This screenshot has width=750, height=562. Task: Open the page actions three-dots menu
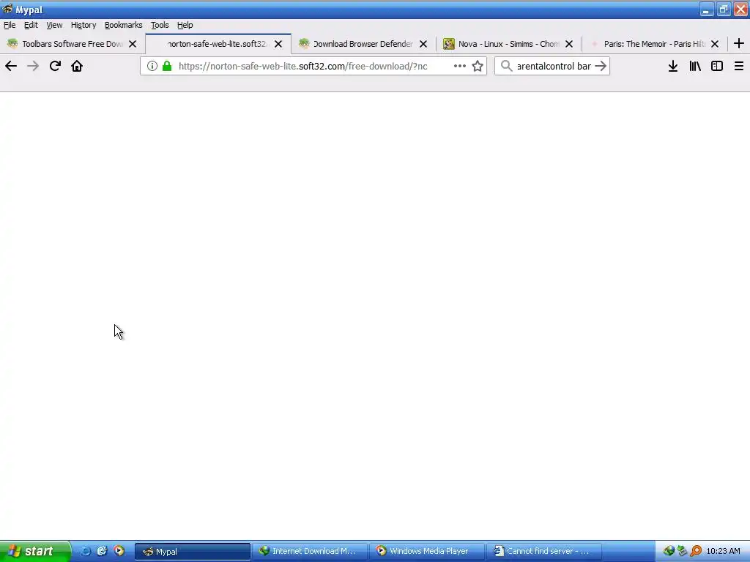pyautogui.click(x=460, y=66)
